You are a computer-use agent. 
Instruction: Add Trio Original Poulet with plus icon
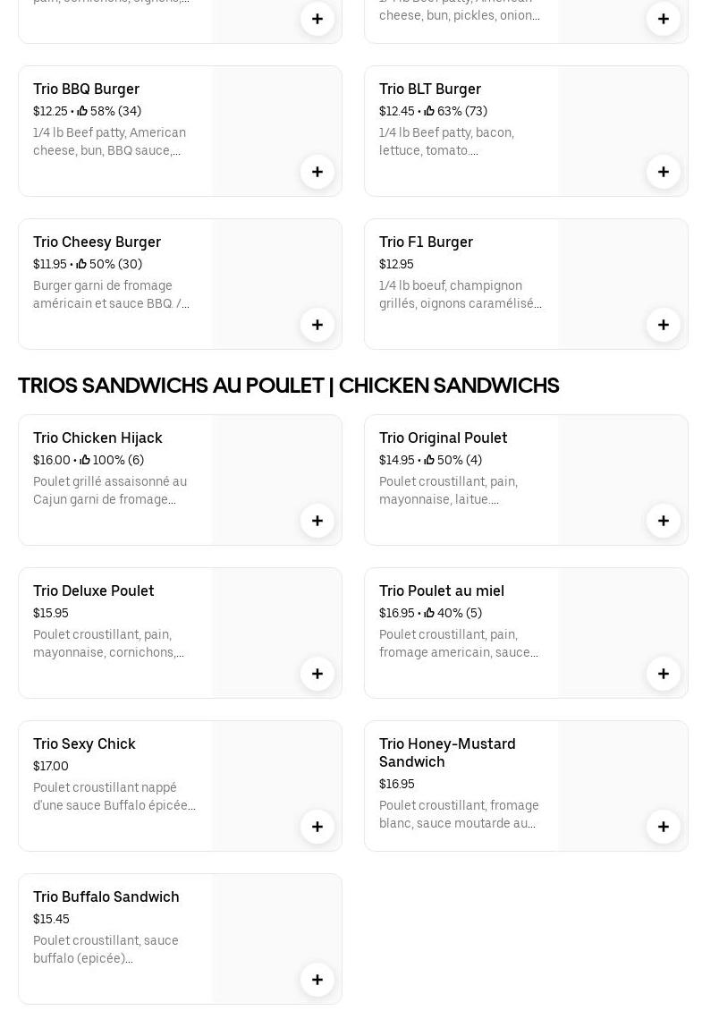pyautogui.click(x=664, y=521)
